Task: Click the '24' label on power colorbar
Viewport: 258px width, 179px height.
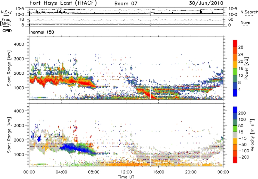Action: coord(241,54)
